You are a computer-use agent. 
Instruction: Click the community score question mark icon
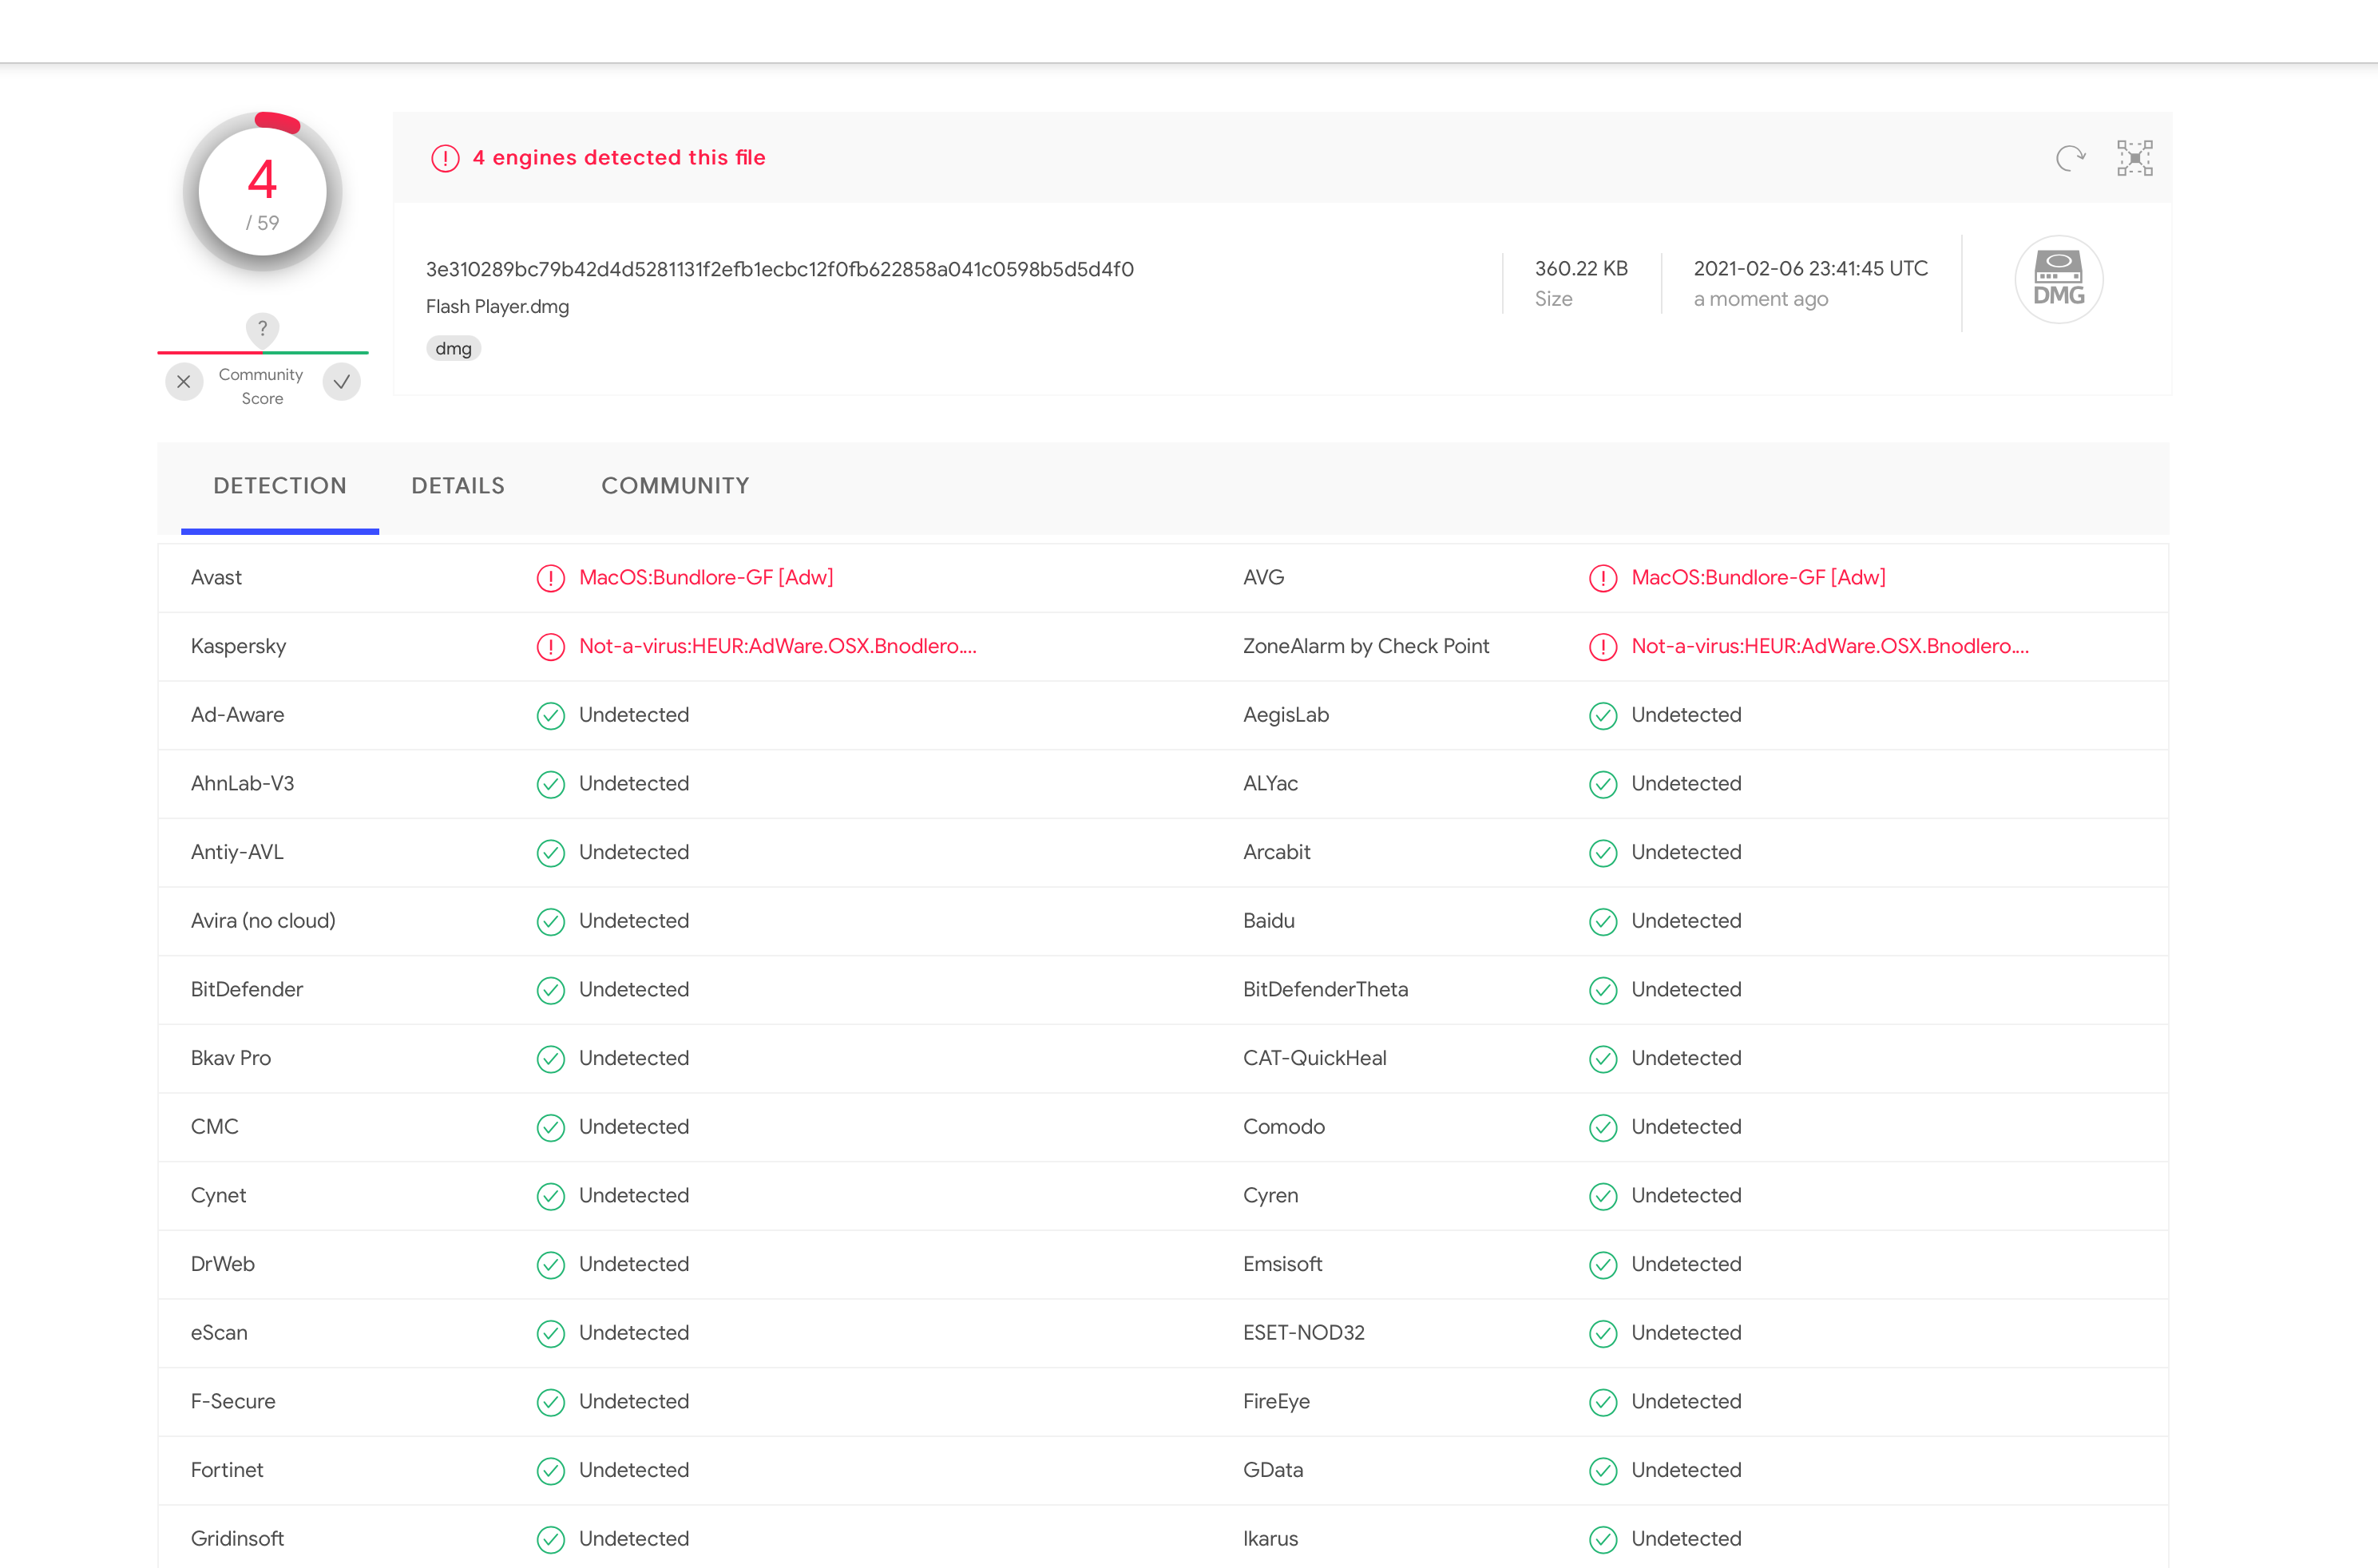(x=262, y=328)
